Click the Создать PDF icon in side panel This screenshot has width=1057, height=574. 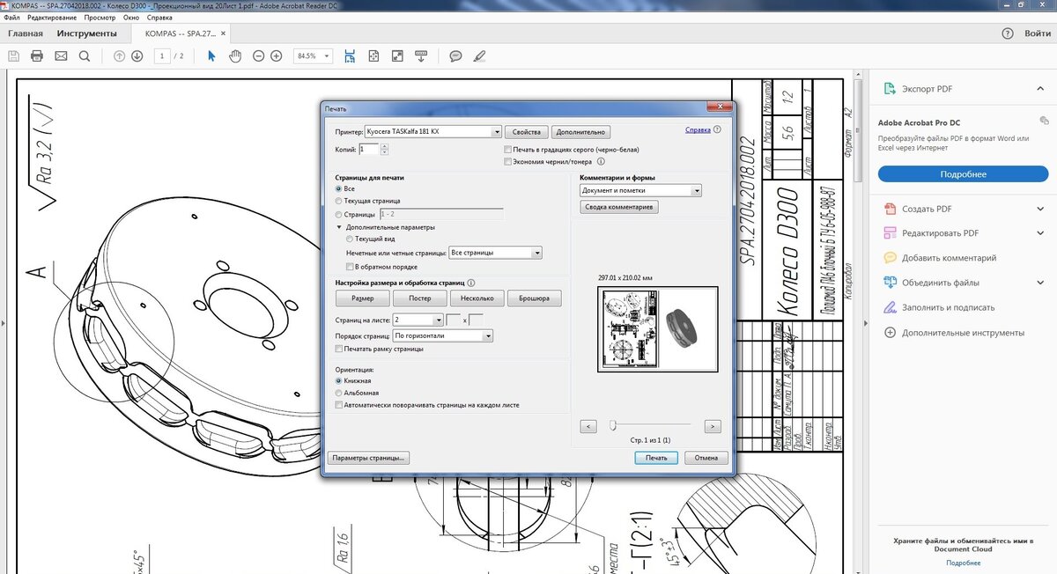(x=889, y=209)
